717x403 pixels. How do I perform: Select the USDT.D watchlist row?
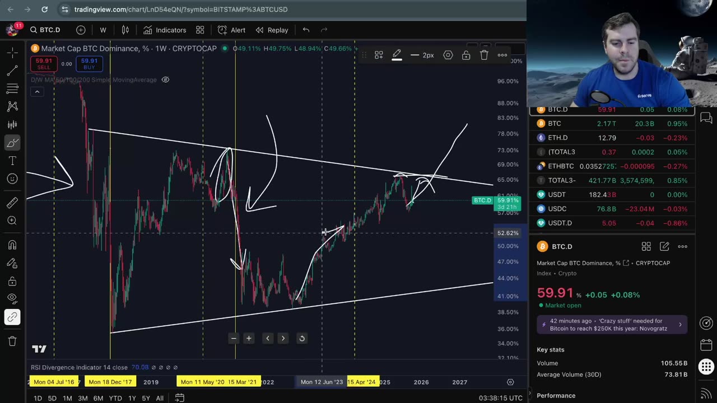[x=612, y=223]
